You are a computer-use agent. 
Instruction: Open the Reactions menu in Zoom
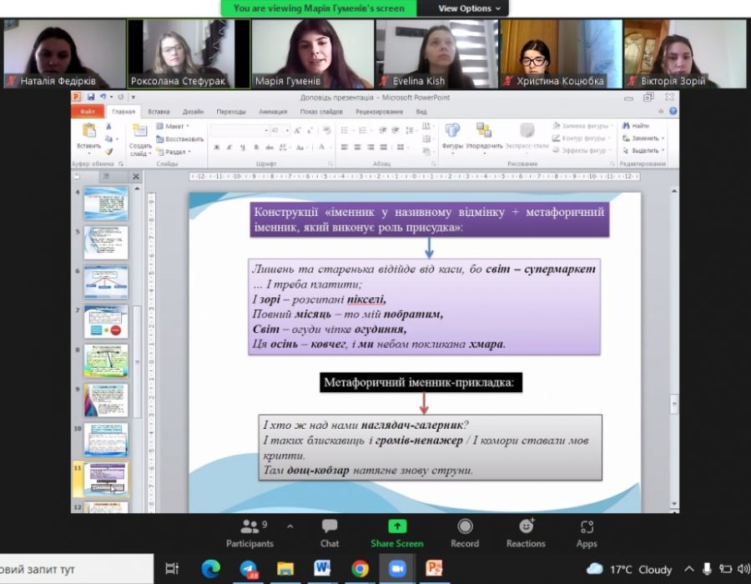point(526,532)
